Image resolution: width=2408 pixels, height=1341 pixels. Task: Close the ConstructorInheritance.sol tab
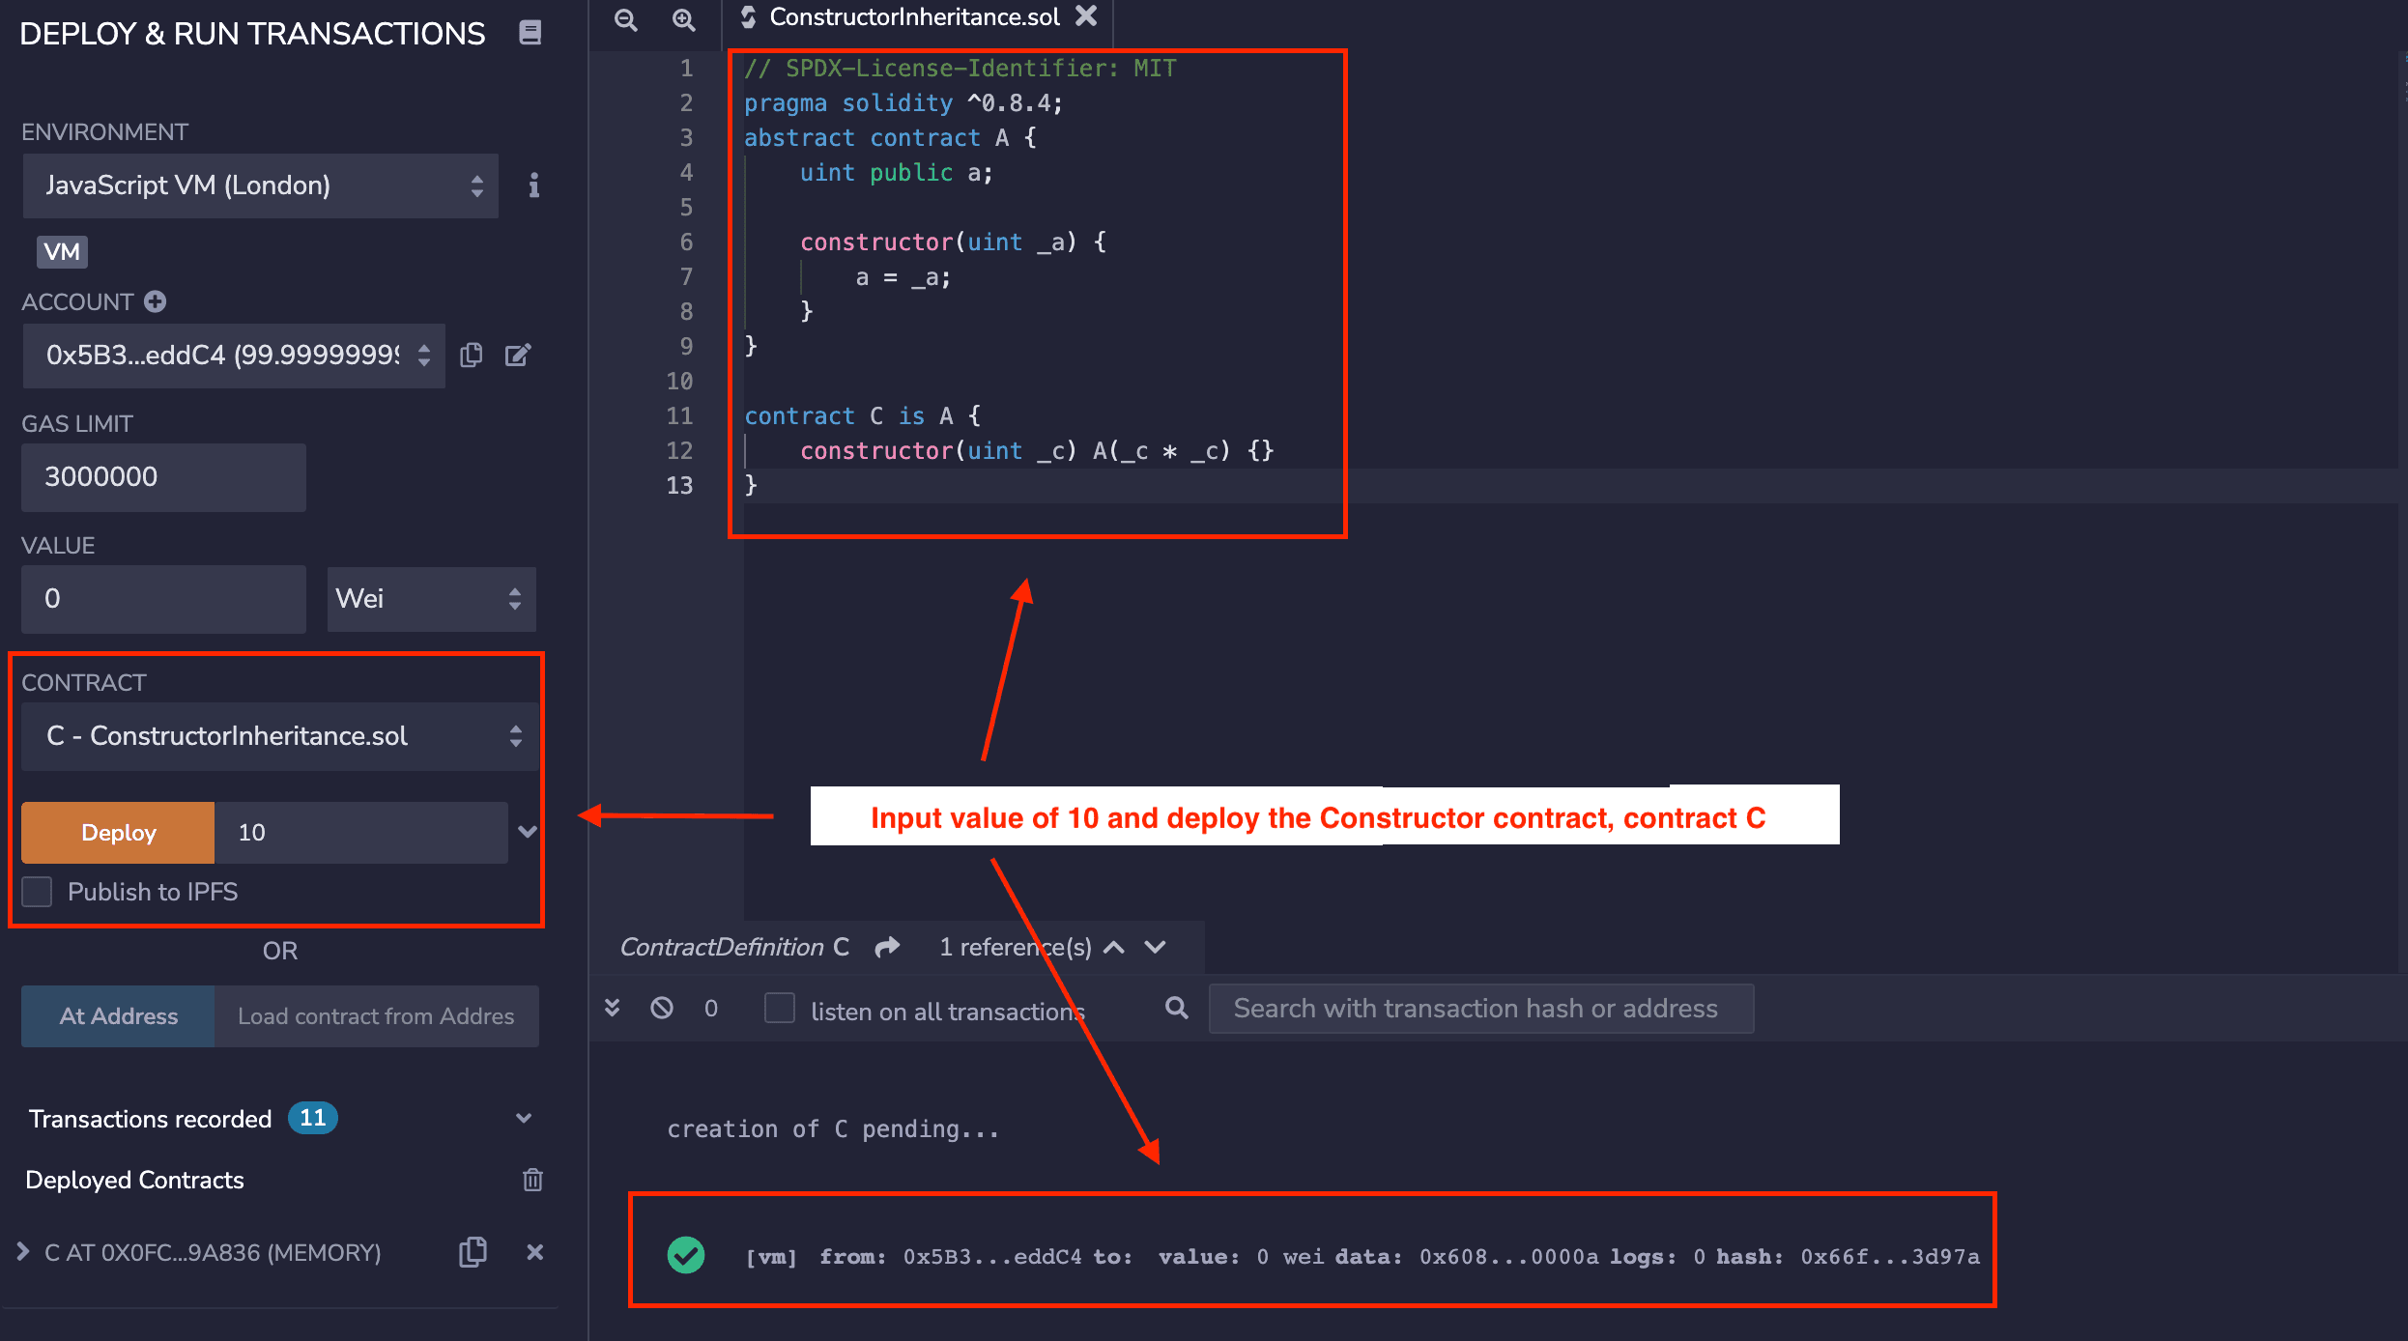(x=1087, y=16)
